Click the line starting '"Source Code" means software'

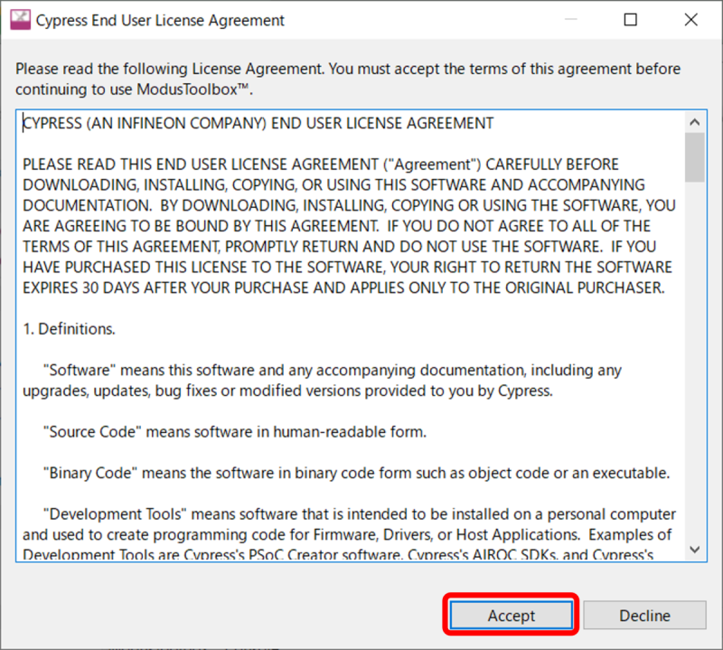[x=235, y=432]
